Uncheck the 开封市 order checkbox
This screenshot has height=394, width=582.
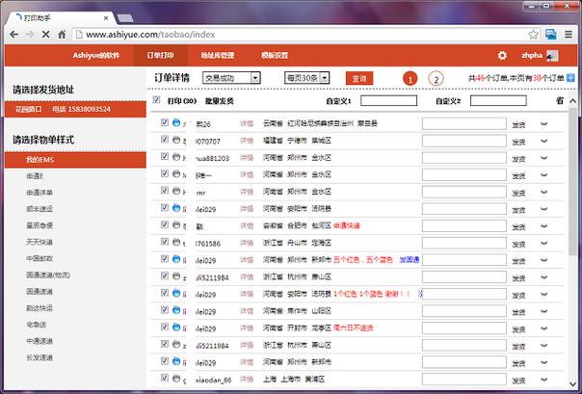165,327
